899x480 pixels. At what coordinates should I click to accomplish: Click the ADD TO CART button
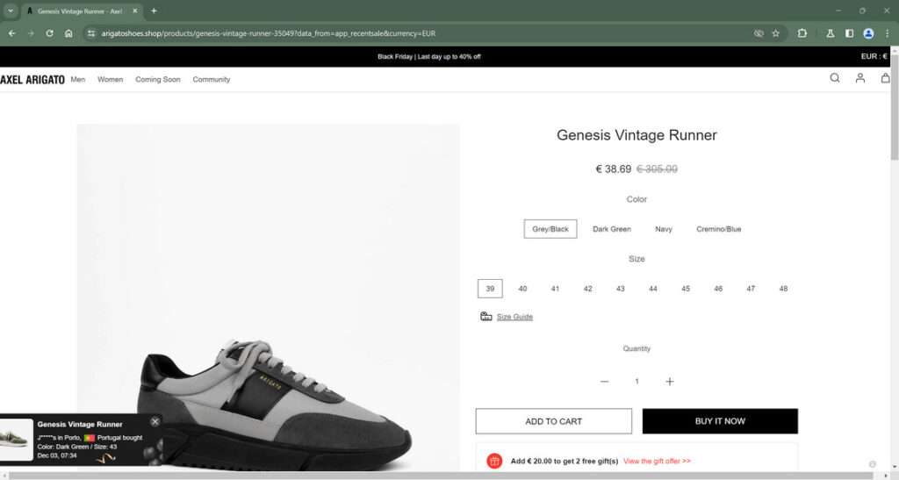pos(553,421)
